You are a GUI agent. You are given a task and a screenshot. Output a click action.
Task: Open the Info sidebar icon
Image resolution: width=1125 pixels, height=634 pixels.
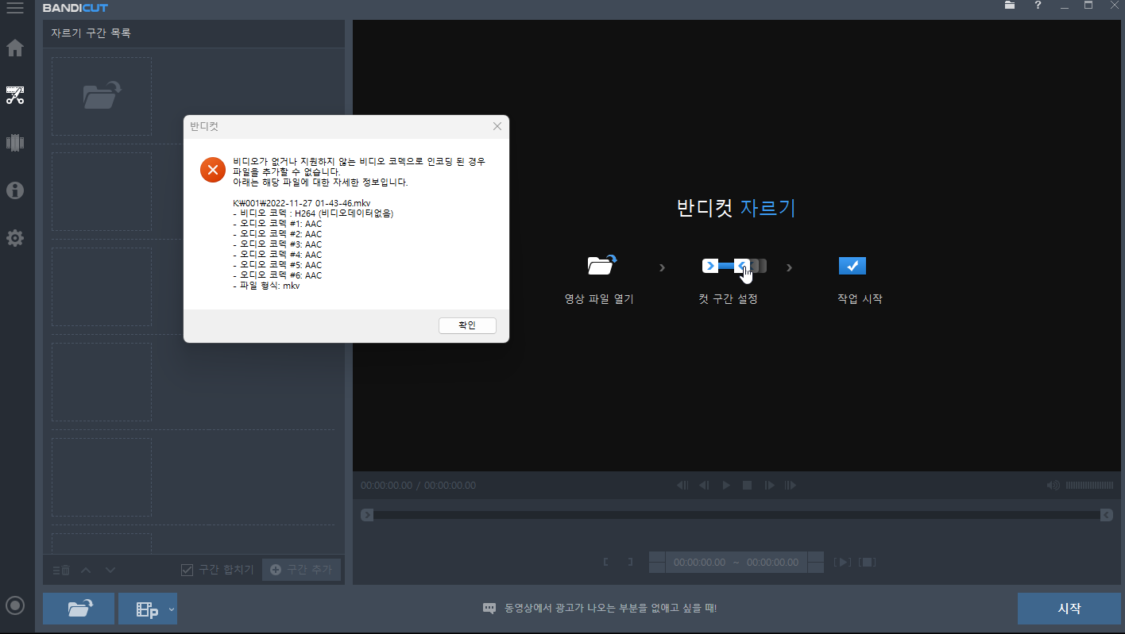(15, 190)
